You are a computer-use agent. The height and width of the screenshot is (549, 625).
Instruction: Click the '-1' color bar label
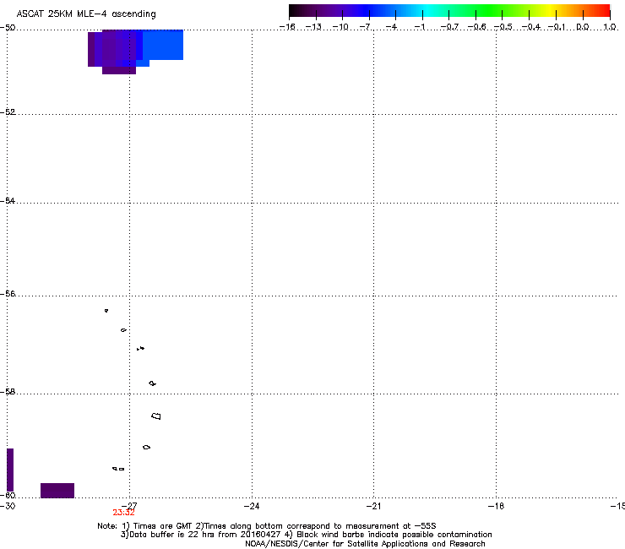pyautogui.click(x=420, y=27)
